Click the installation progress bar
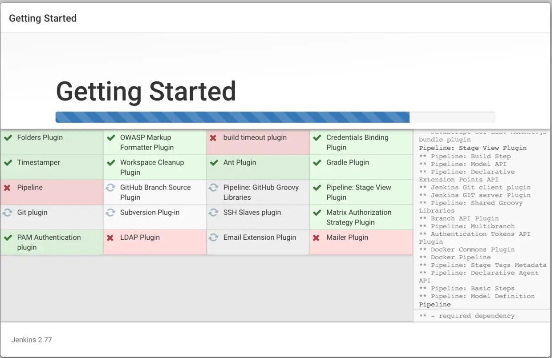 275,117
